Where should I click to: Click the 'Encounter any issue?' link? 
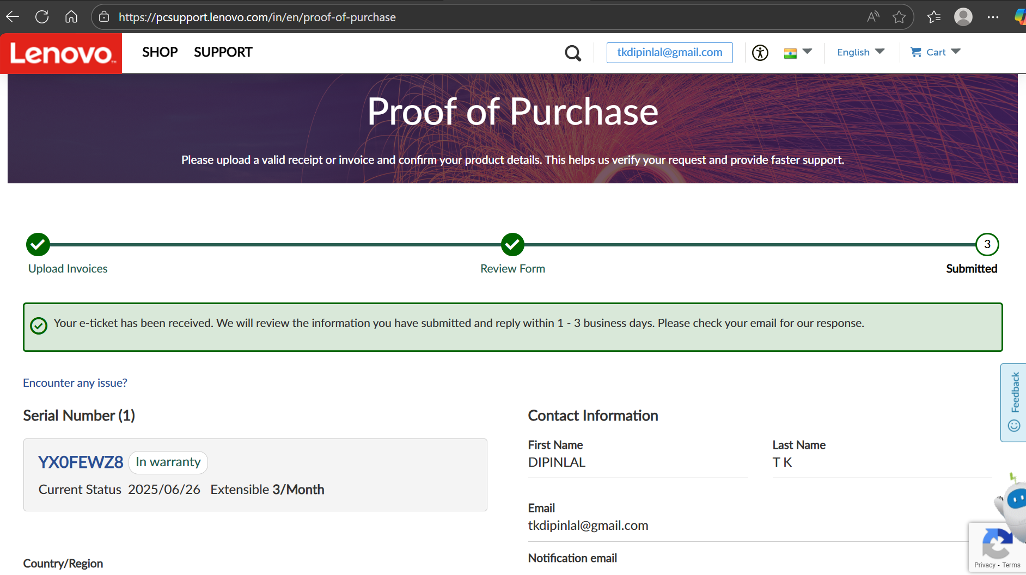[75, 383]
